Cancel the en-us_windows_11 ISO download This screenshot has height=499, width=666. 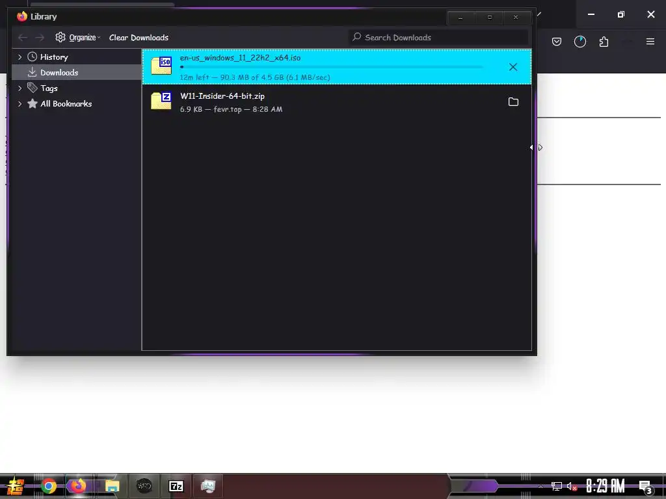(x=513, y=67)
